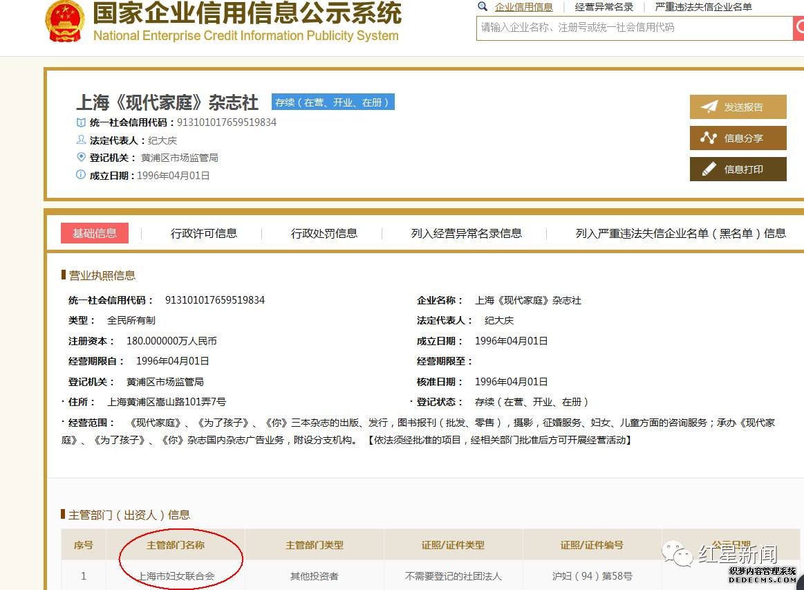
Task: Click the 存续（在营、开业、在册） status badge
Action: click(x=333, y=102)
